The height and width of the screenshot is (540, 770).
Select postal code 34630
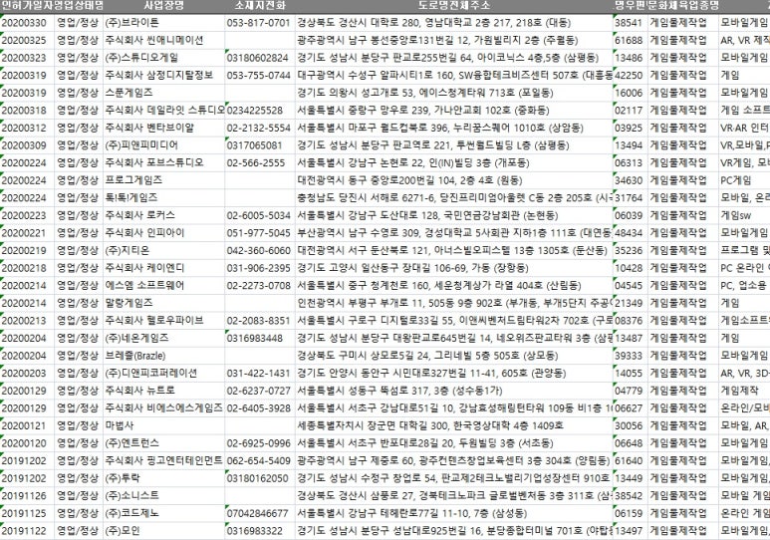631,180
